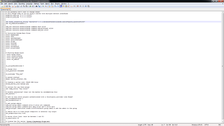Open Replace with the Replace toolbar icon

(39, 6)
